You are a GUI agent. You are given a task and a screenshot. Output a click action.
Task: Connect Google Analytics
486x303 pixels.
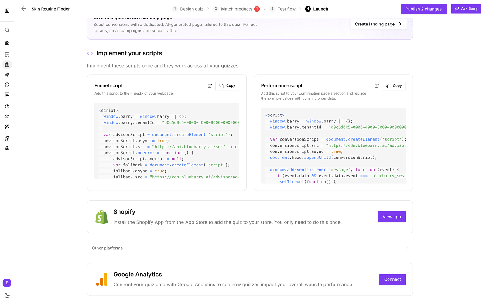[x=392, y=279]
